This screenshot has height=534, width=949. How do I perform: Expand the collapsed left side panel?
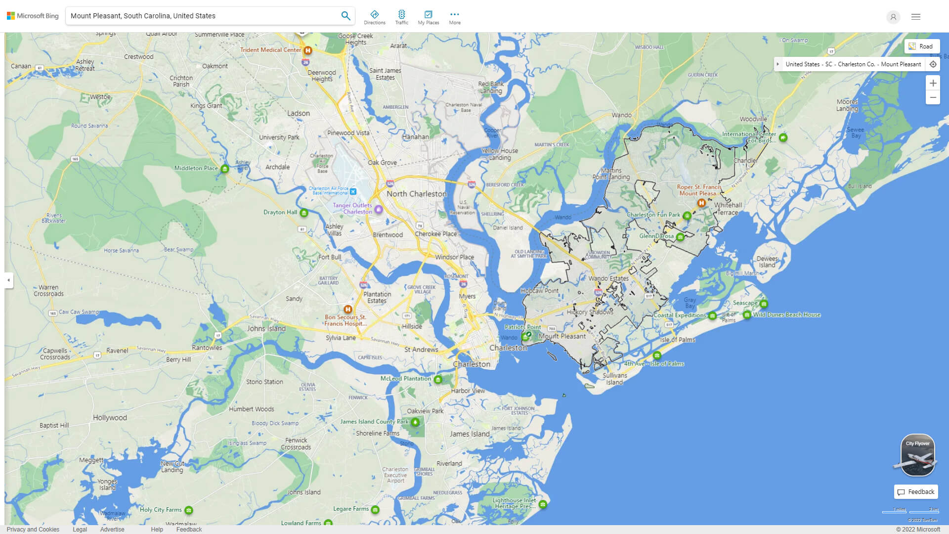8,280
